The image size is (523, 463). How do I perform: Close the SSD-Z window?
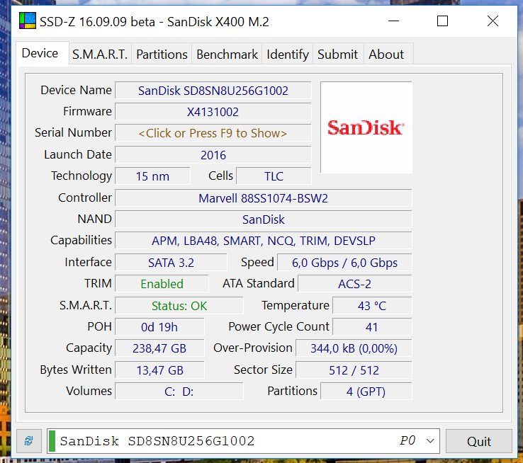tap(493, 21)
